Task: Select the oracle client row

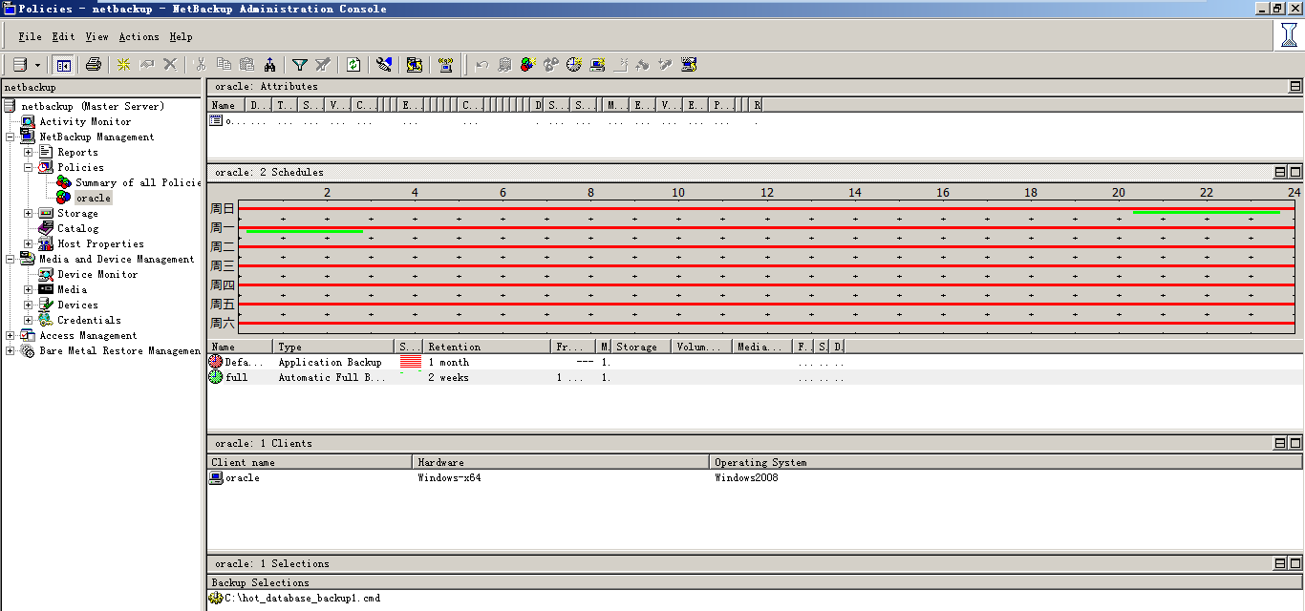Action: (x=755, y=477)
